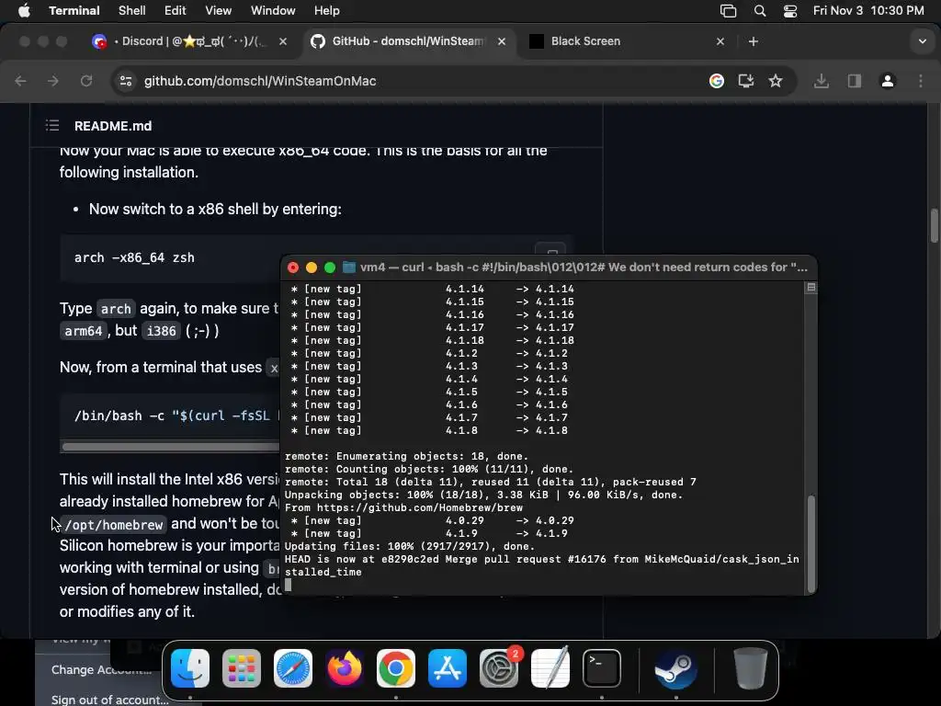Click the /bin/bash -c curl code block

click(x=170, y=416)
